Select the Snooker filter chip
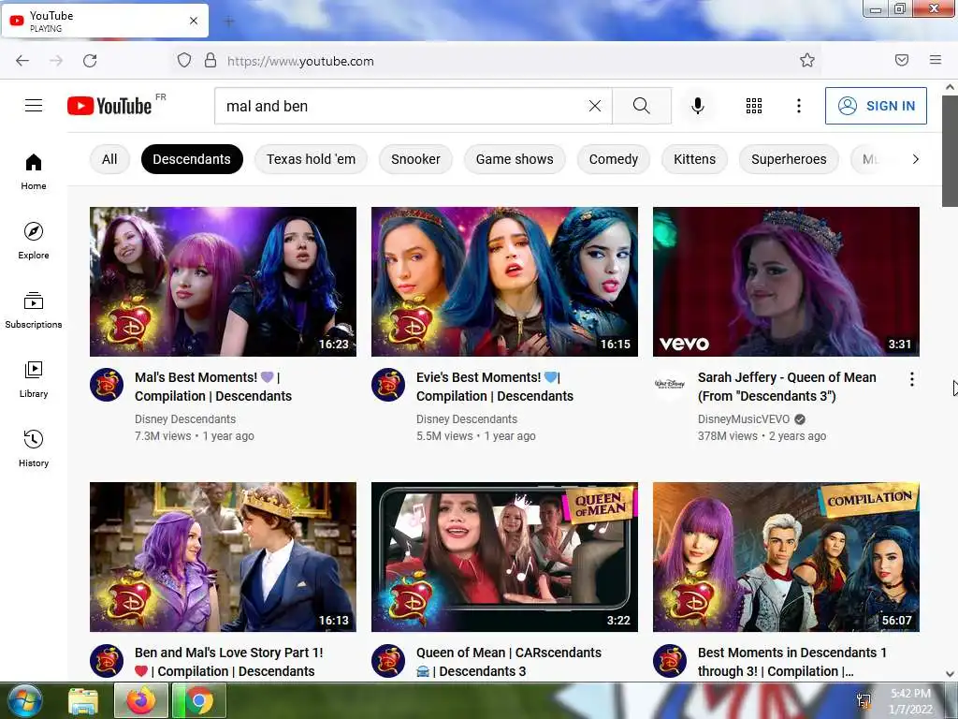 coord(415,159)
